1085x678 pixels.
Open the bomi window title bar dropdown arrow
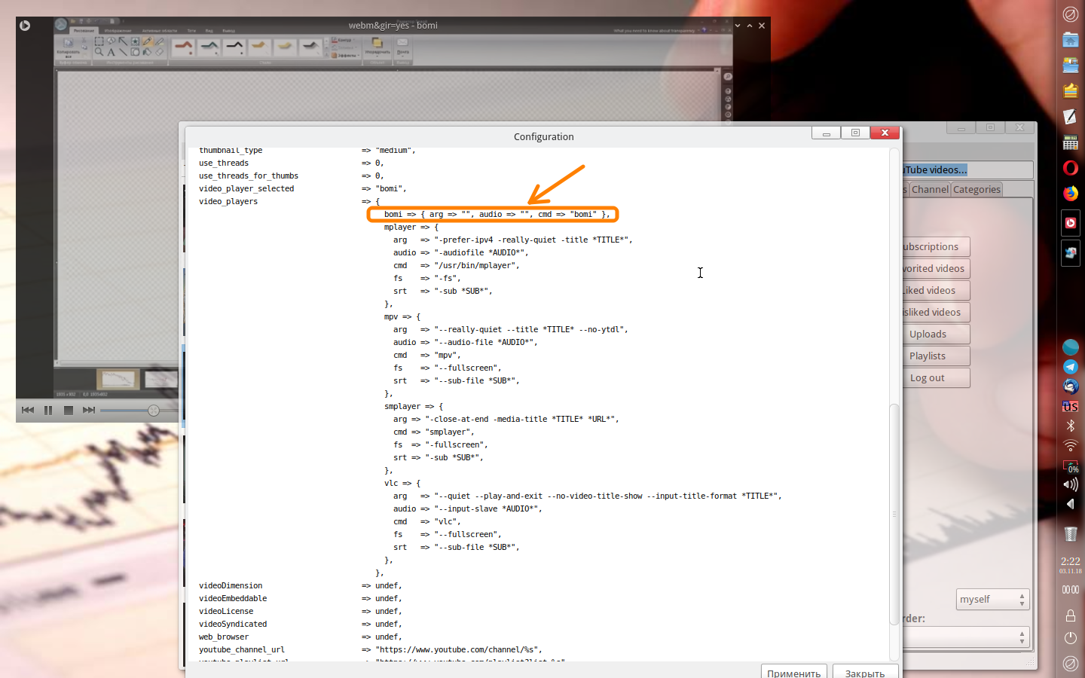[738, 26]
